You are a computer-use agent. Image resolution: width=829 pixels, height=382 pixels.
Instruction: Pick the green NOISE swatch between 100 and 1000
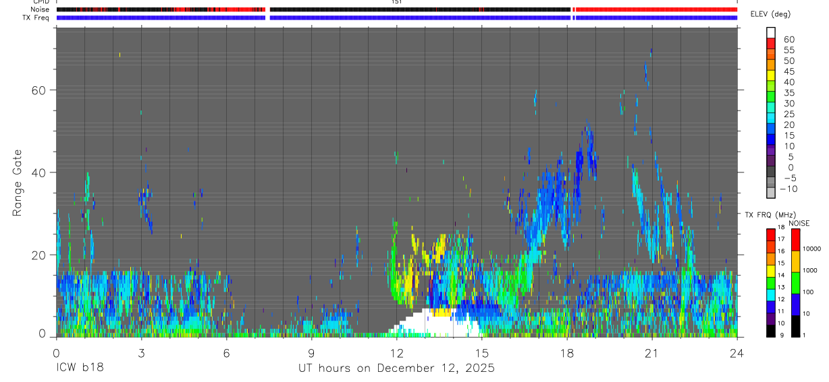pos(795,283)
